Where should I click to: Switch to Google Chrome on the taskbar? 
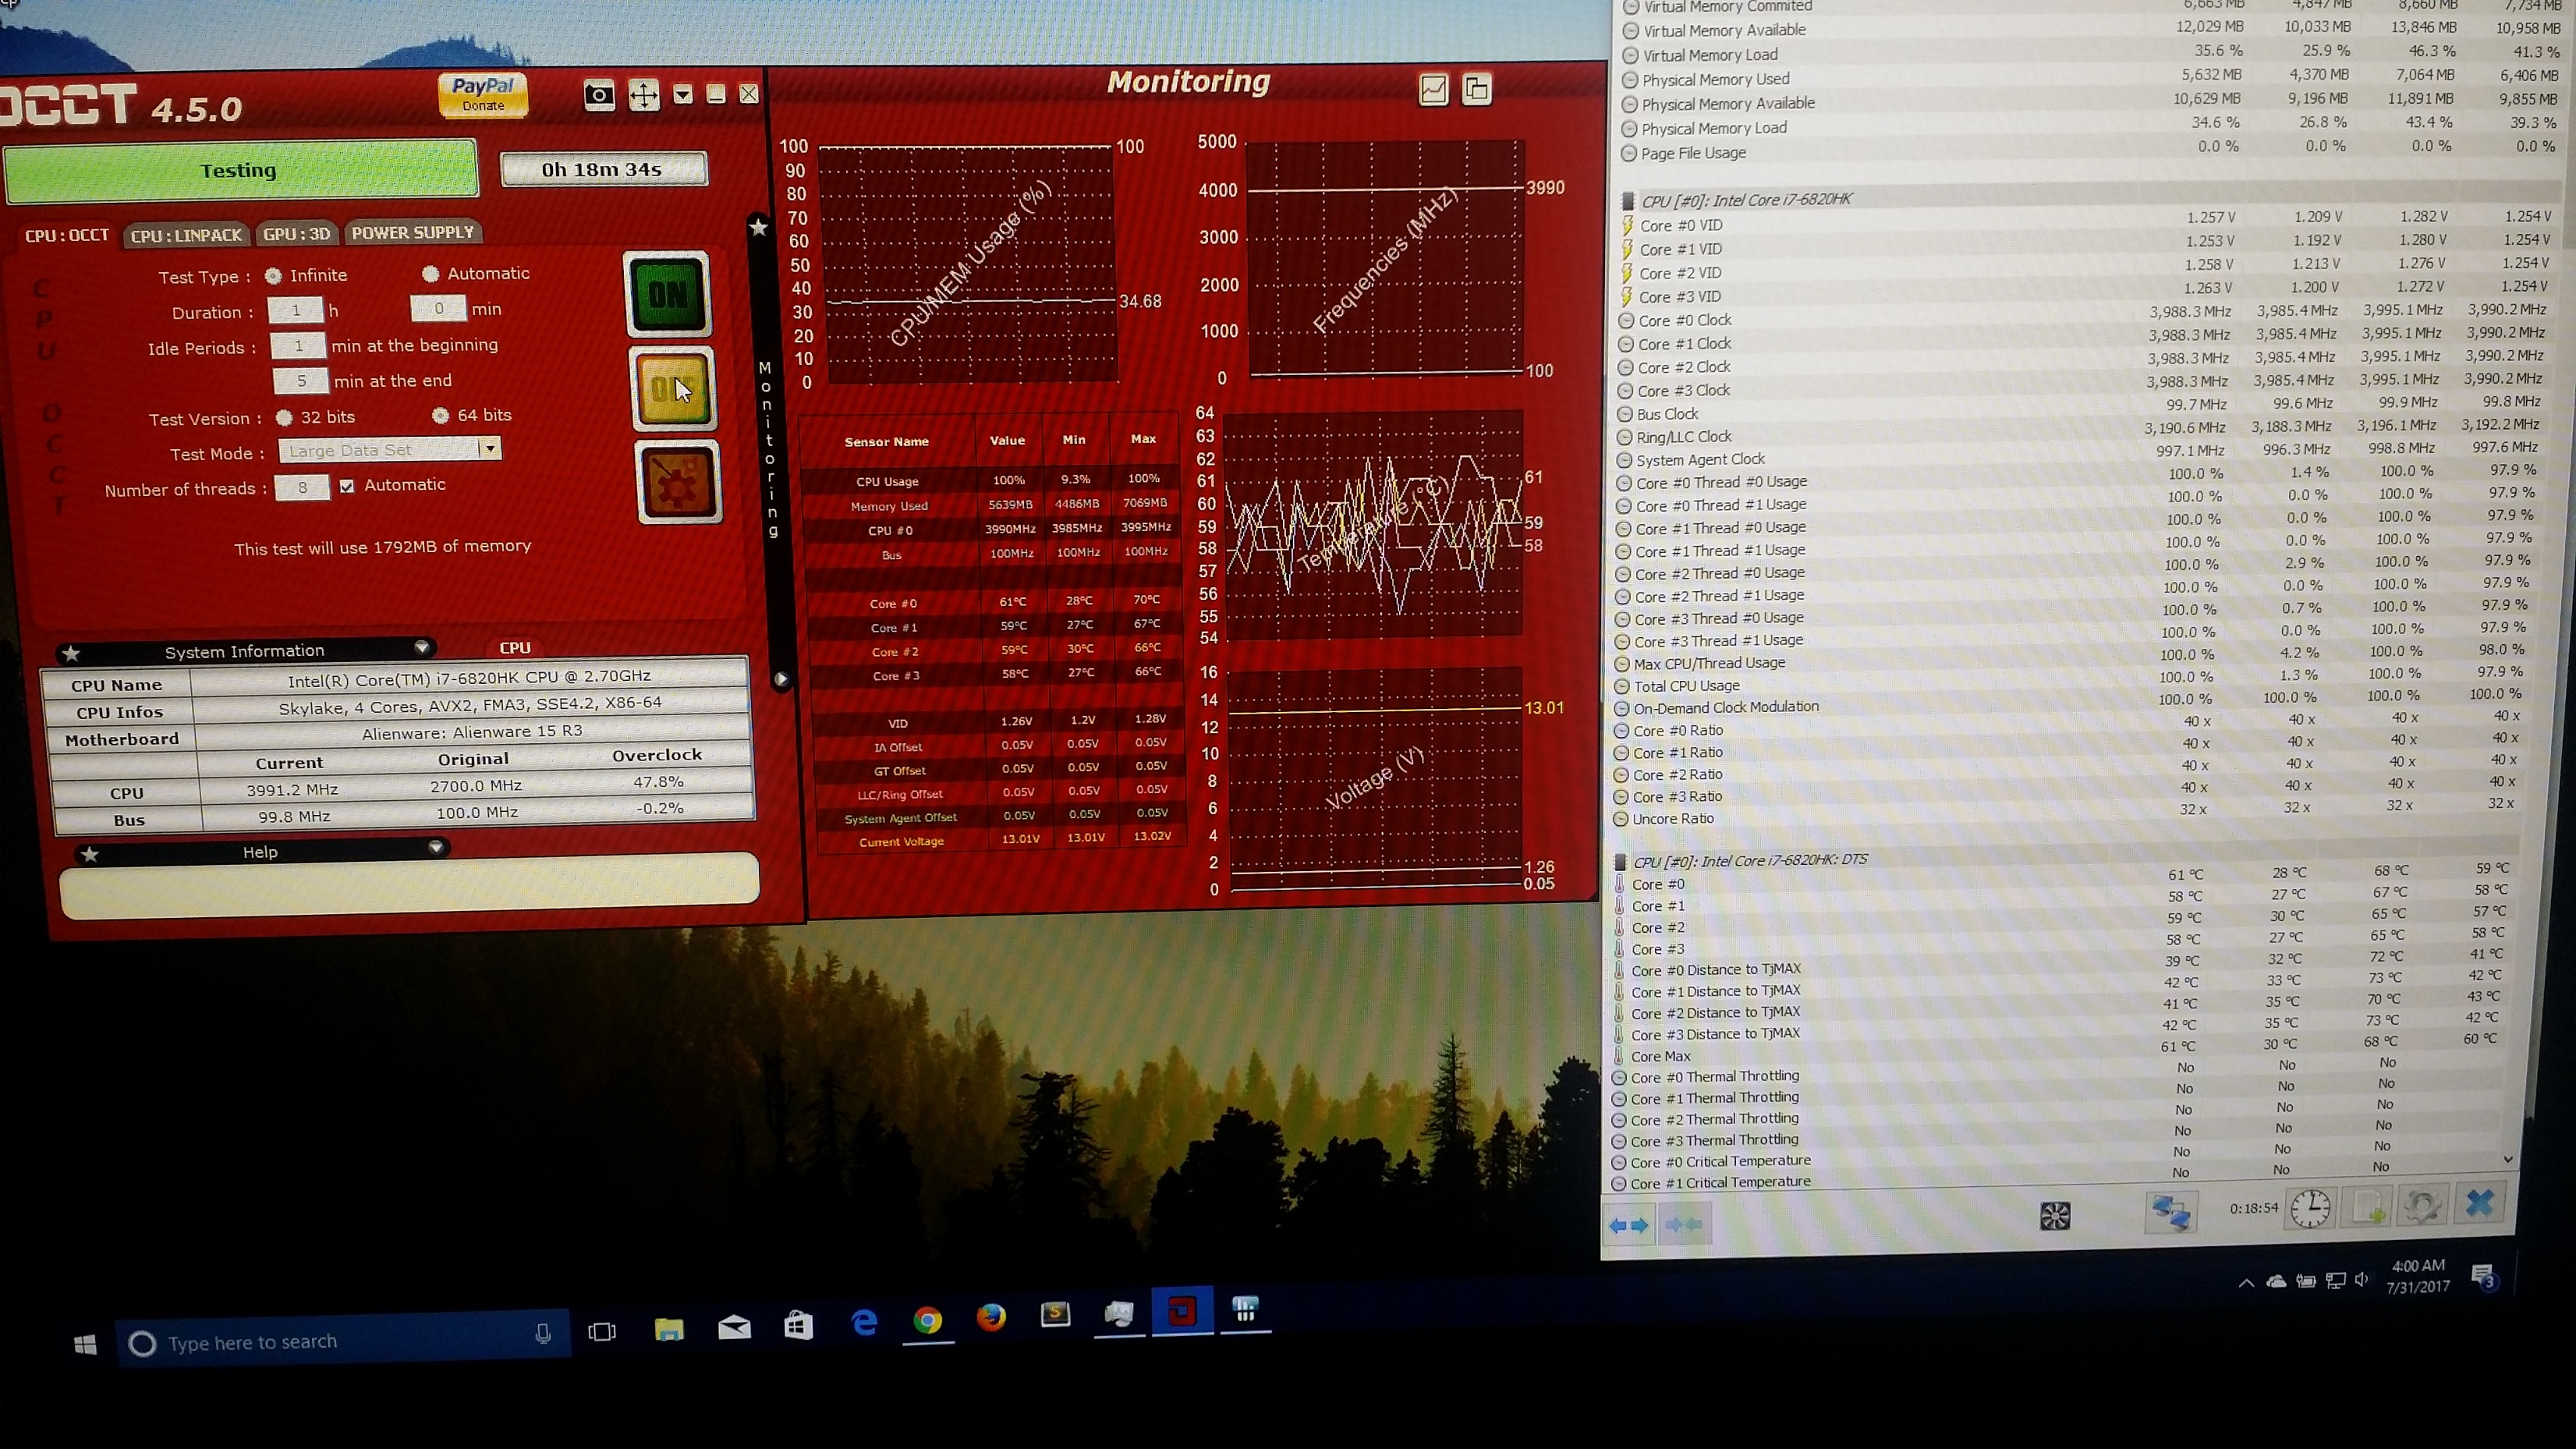point(927,1321)
